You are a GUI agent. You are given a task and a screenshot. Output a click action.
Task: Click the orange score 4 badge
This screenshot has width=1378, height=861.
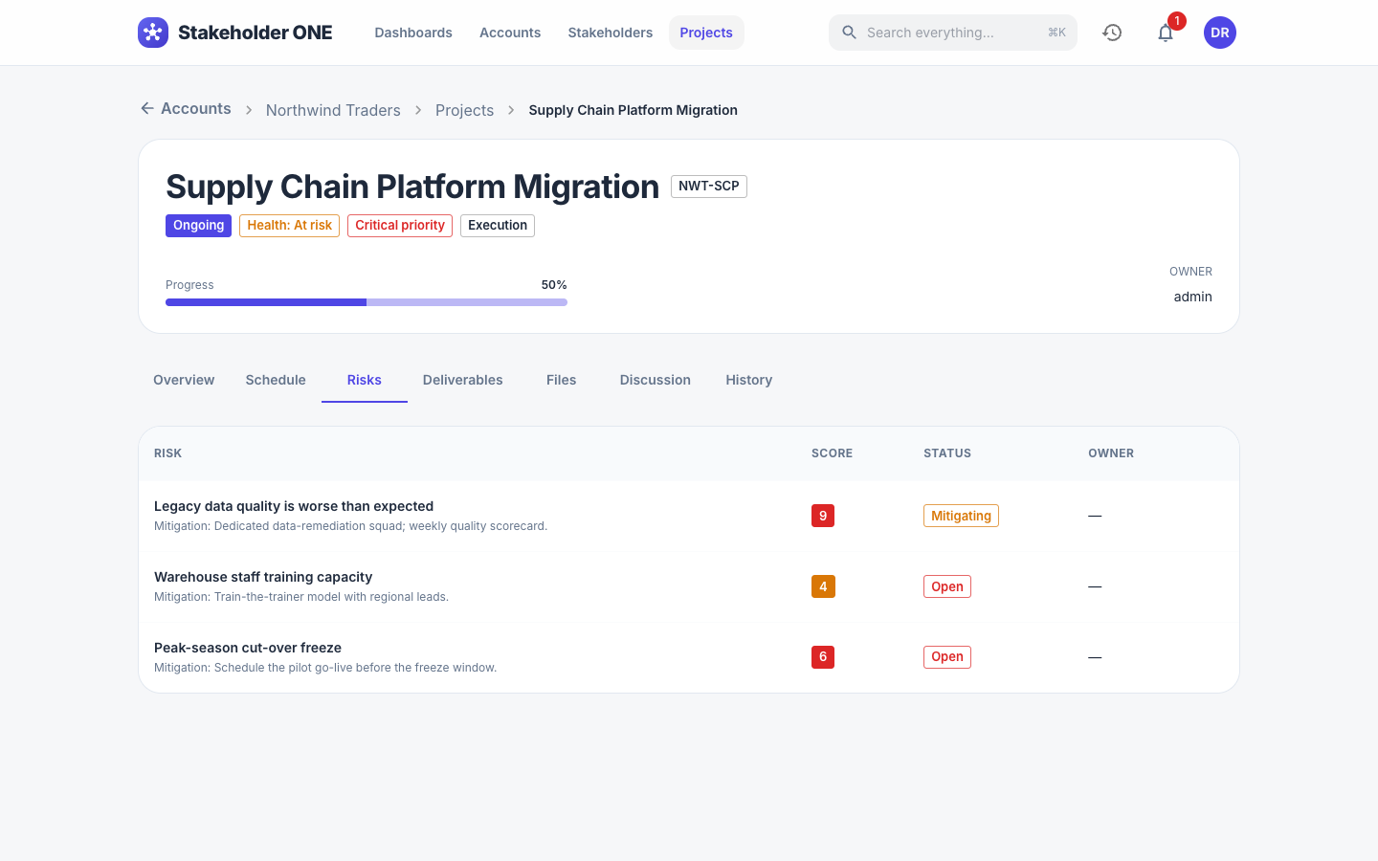[x=823, y=586]
